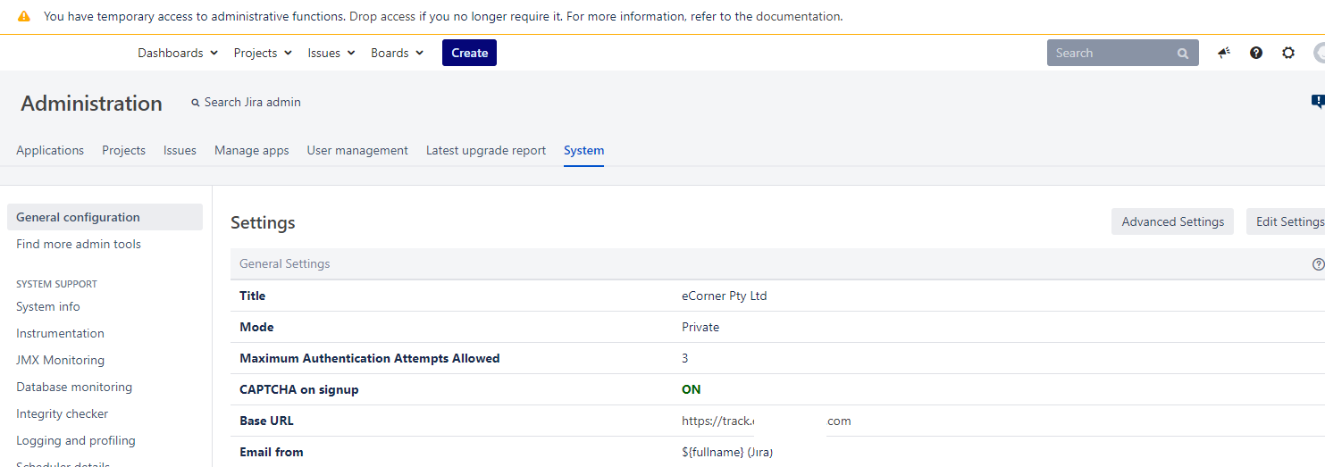
Task: Click the Mode row label
Action: tap(256, 327)
